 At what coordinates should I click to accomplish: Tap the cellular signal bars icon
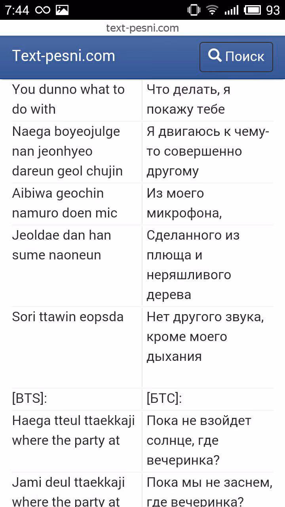click(x=232, y=10)
